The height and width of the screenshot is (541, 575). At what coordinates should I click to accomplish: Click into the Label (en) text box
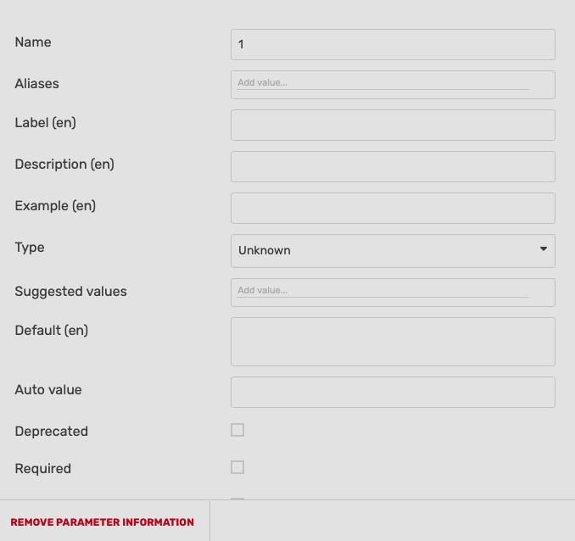click(393, 125)
